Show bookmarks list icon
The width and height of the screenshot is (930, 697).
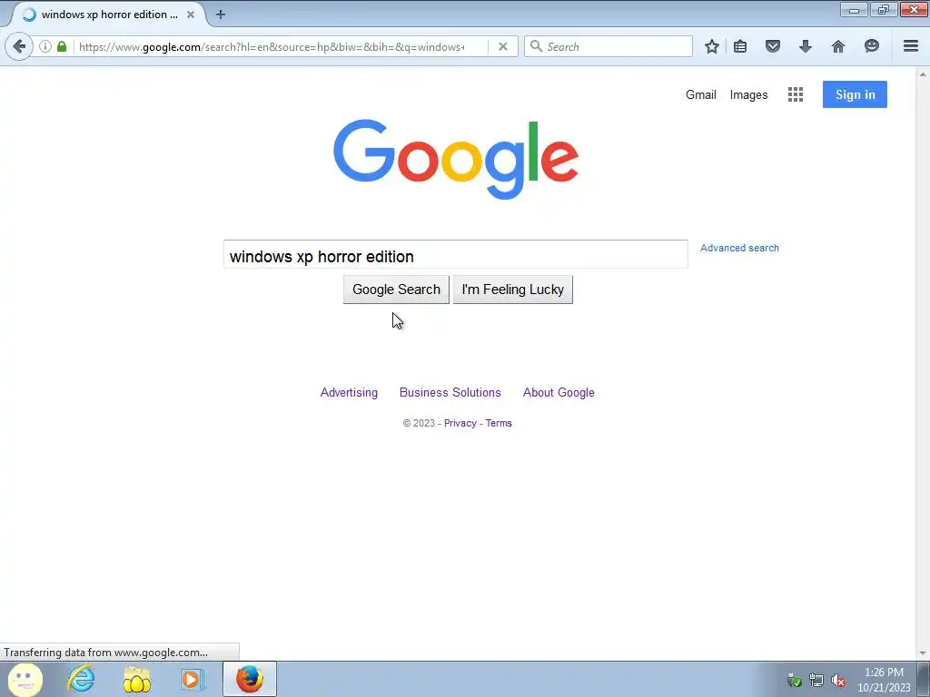tap(740, 46)
